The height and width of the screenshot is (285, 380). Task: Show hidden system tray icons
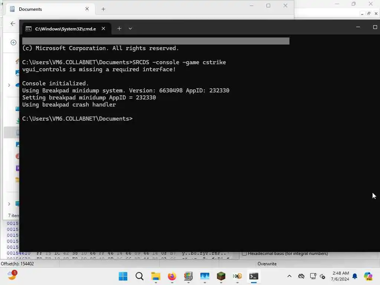pos(289,276)
